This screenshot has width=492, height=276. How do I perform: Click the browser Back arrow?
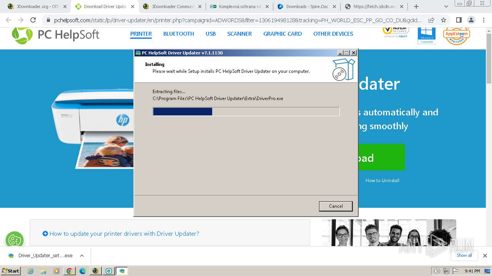tap(8, 20)
